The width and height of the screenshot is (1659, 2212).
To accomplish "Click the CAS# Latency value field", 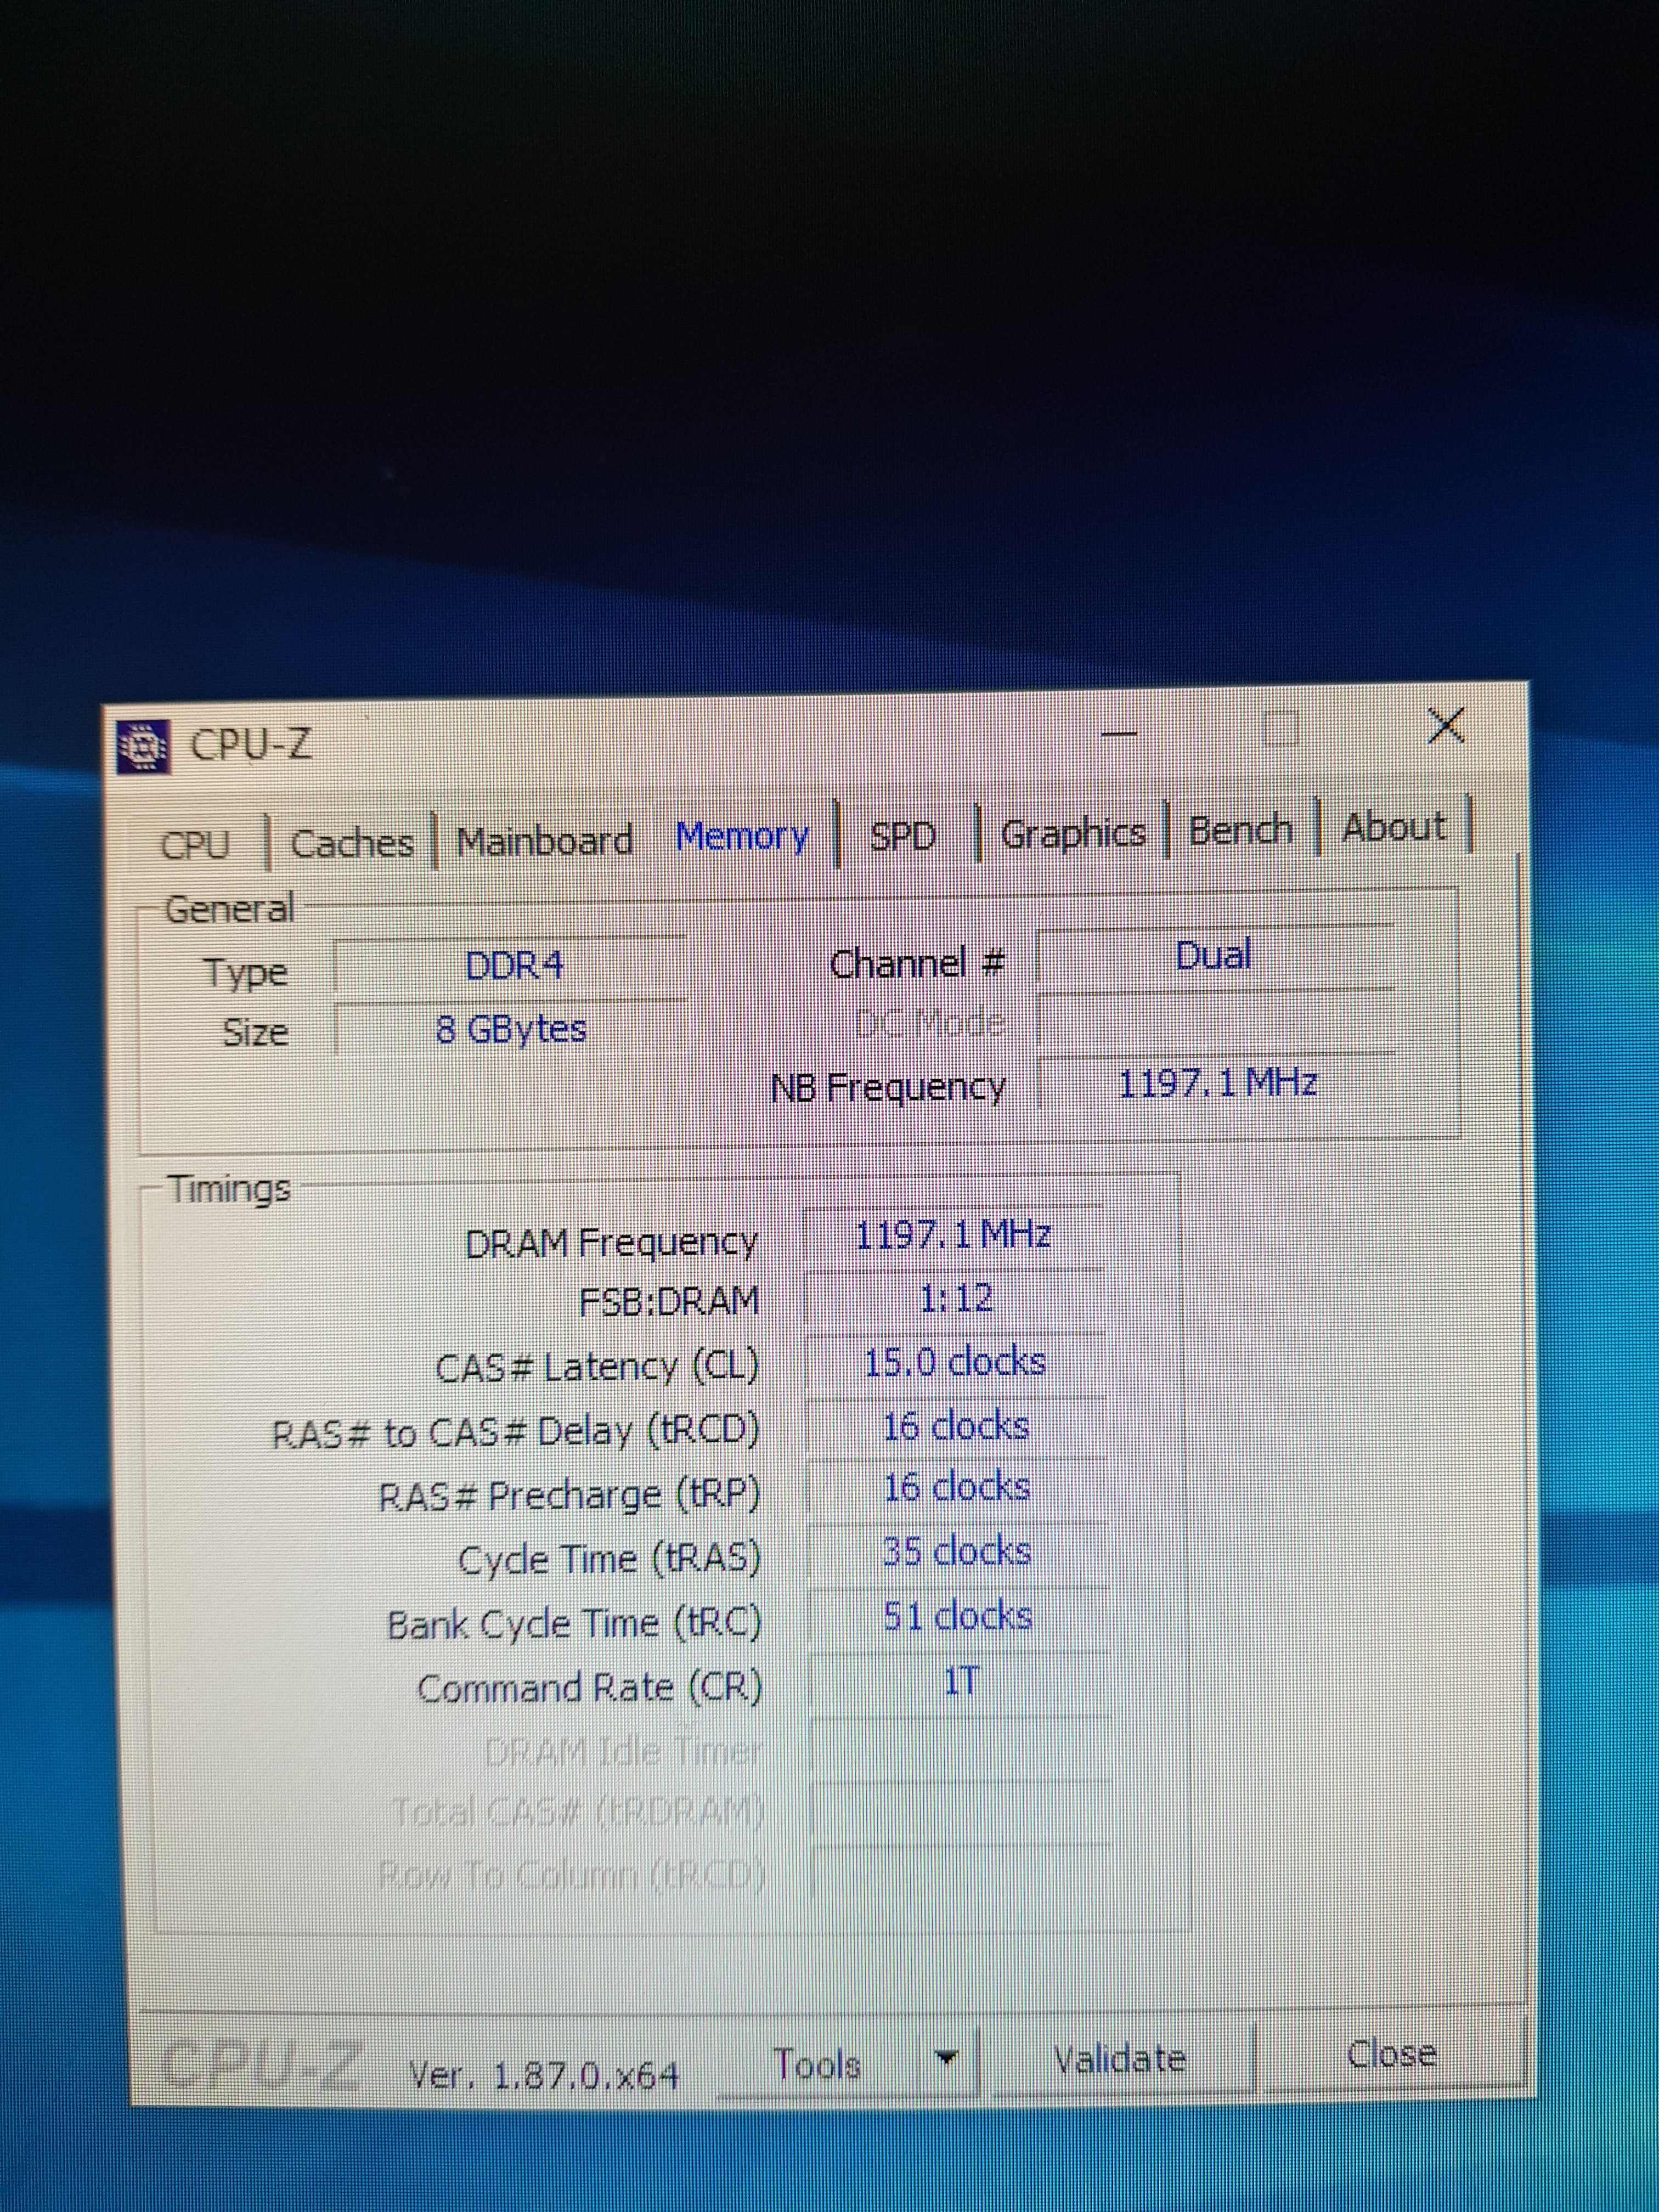I will click(x=954, y=1362).
